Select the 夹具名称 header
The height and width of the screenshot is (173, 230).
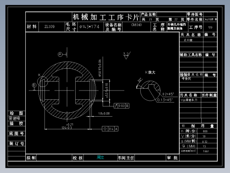191,35
